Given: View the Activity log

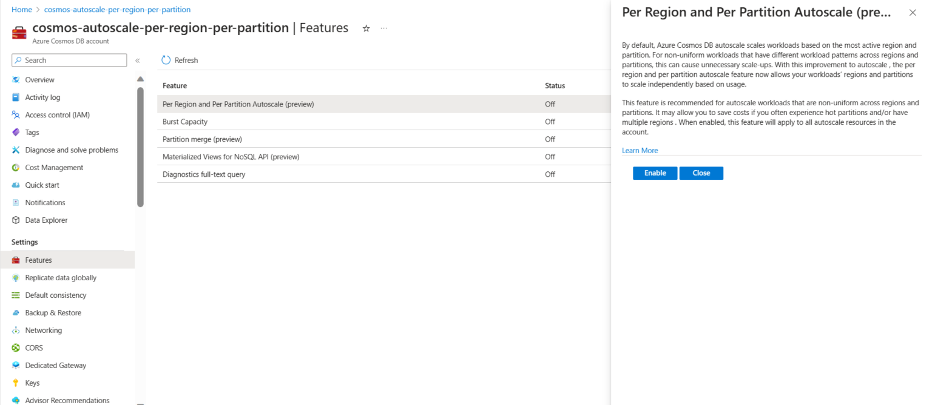Looking at the screenshot, I should click(44, 97).
